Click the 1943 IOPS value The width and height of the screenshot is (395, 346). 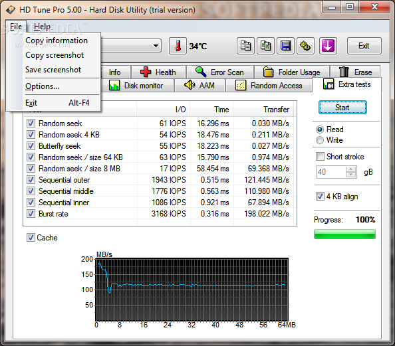(x=168, y=180)
